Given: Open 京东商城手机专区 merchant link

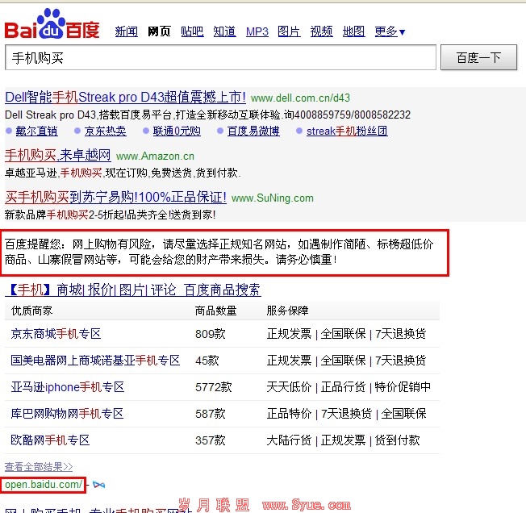Looking at the screenshot, I should (x=56, y=334).
